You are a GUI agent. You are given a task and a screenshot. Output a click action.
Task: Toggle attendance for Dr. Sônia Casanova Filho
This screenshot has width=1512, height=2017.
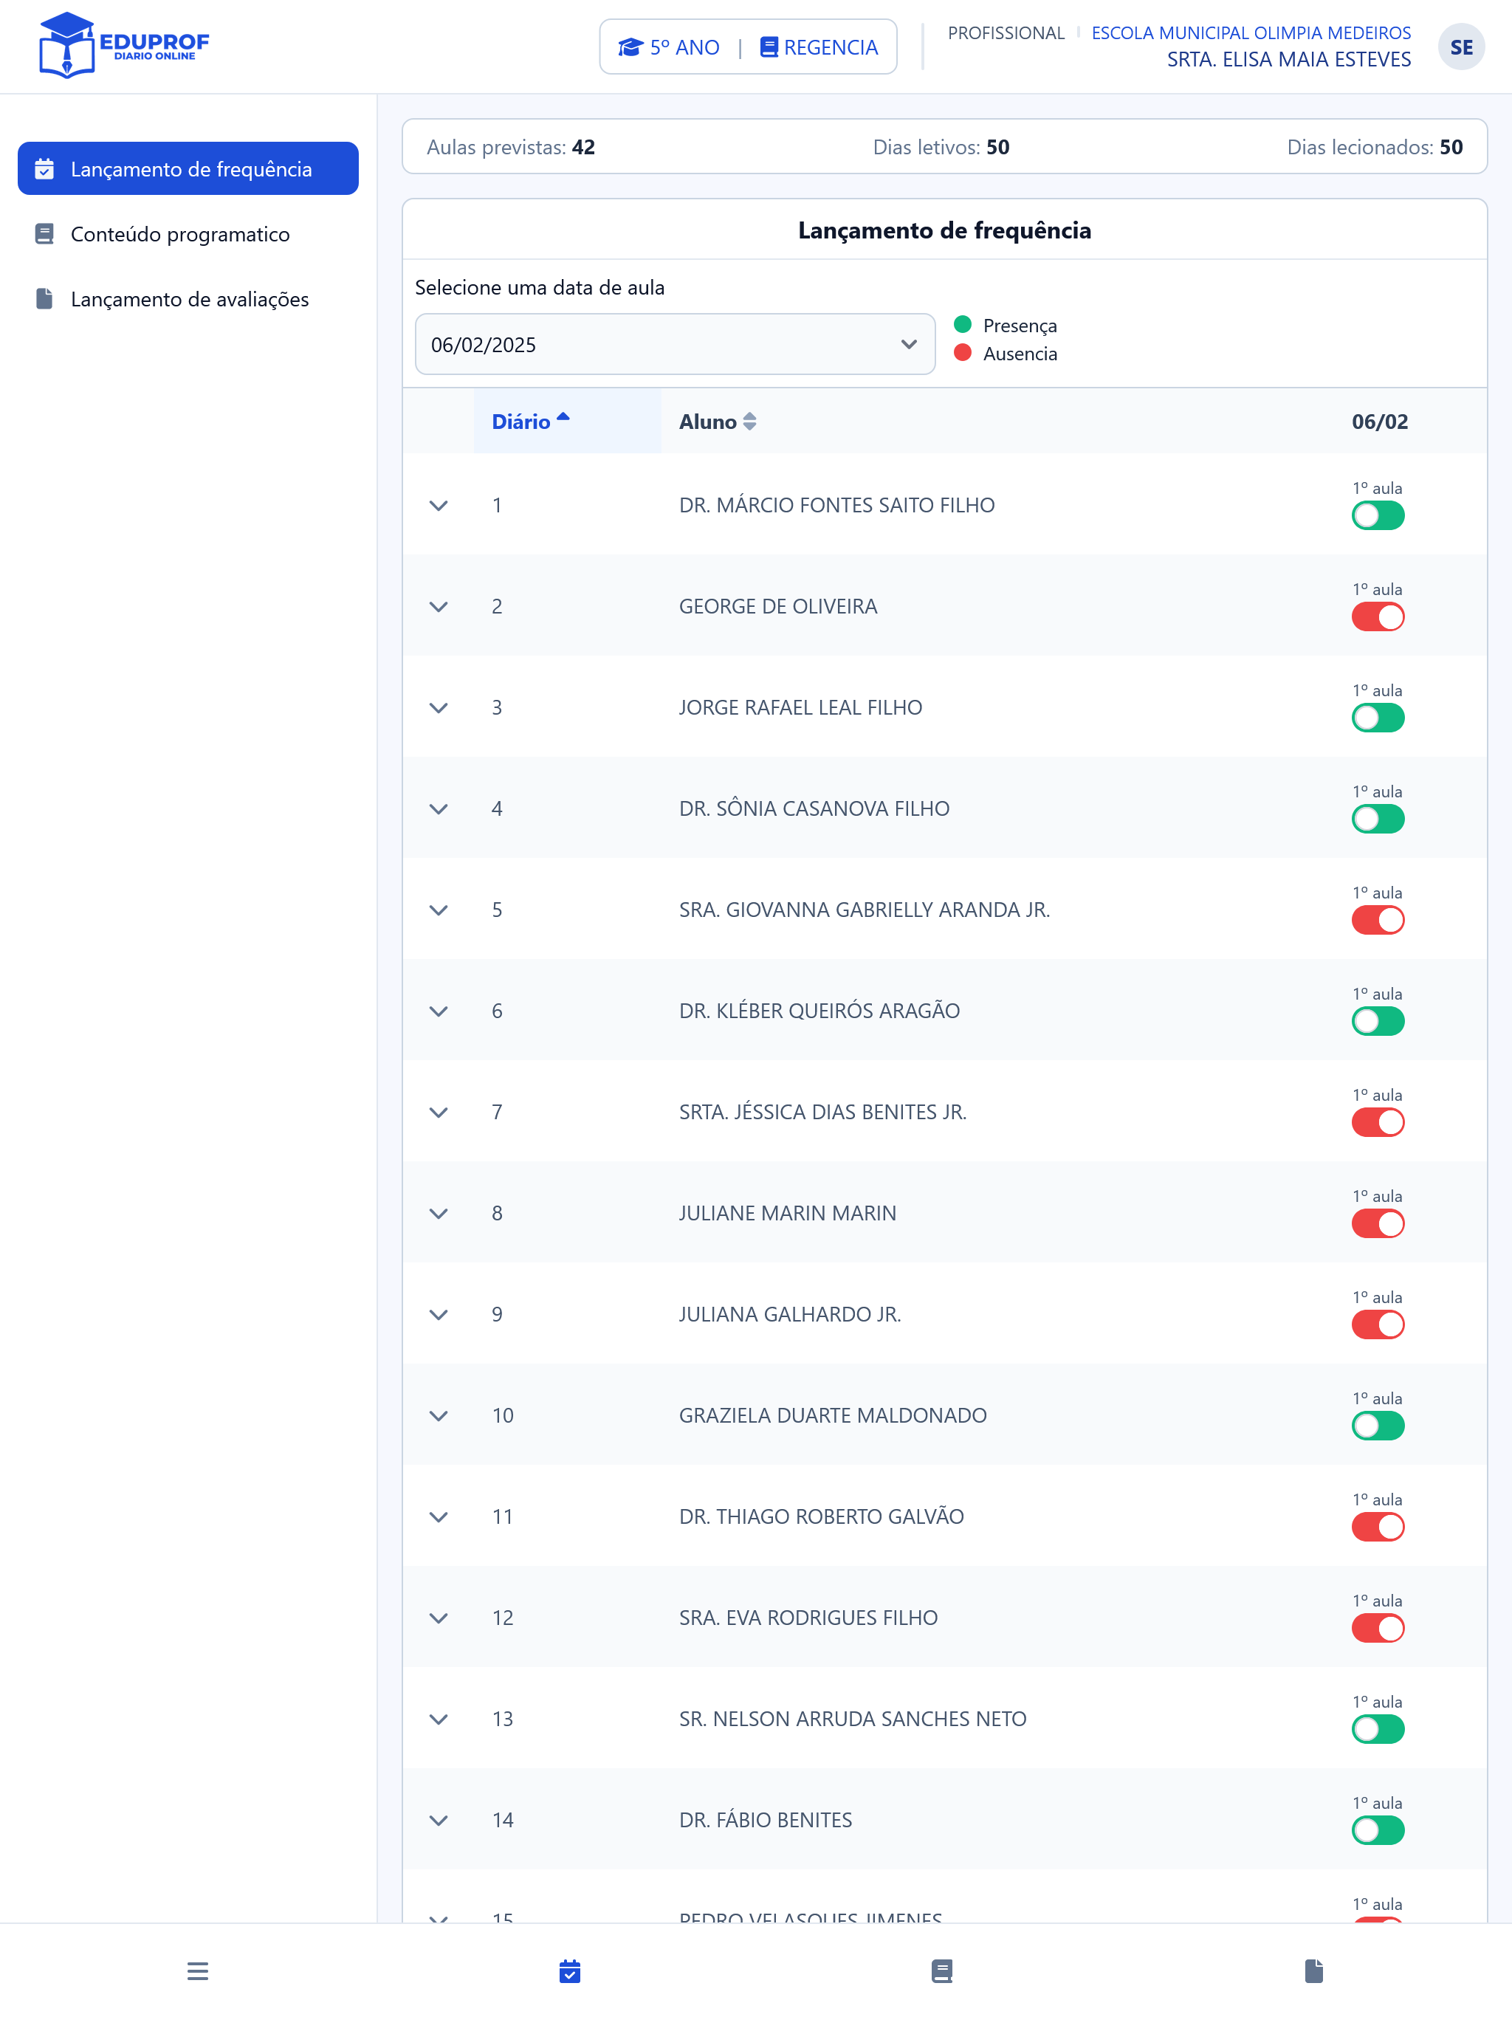coord(1377,819)
